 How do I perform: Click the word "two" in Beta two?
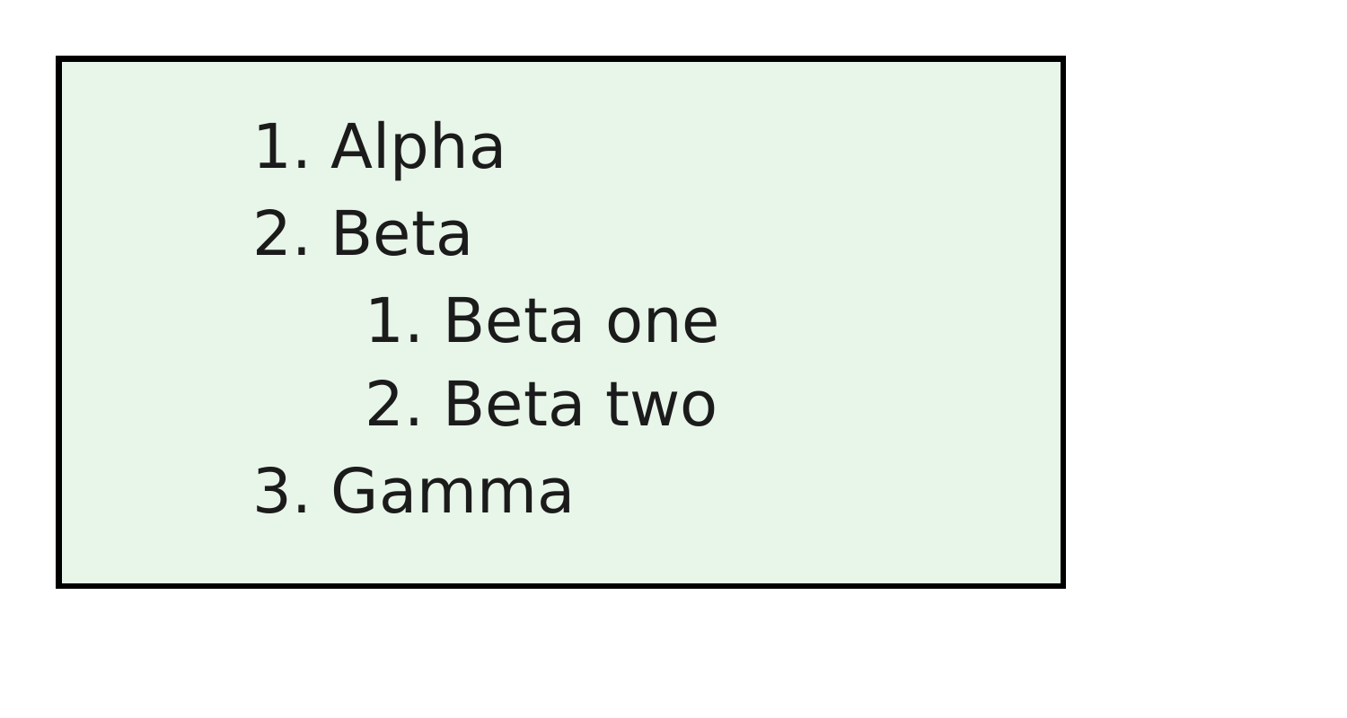pos(661,406)
